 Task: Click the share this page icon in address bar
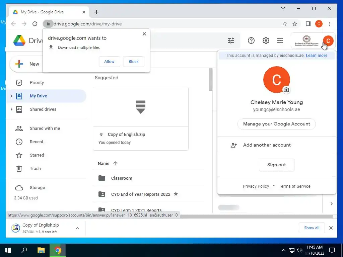coord(284,24)
